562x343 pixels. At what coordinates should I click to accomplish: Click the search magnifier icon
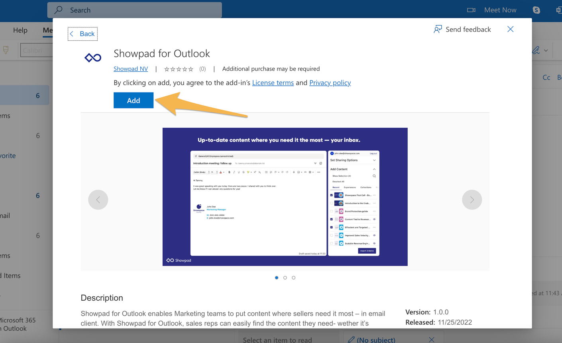59,10
